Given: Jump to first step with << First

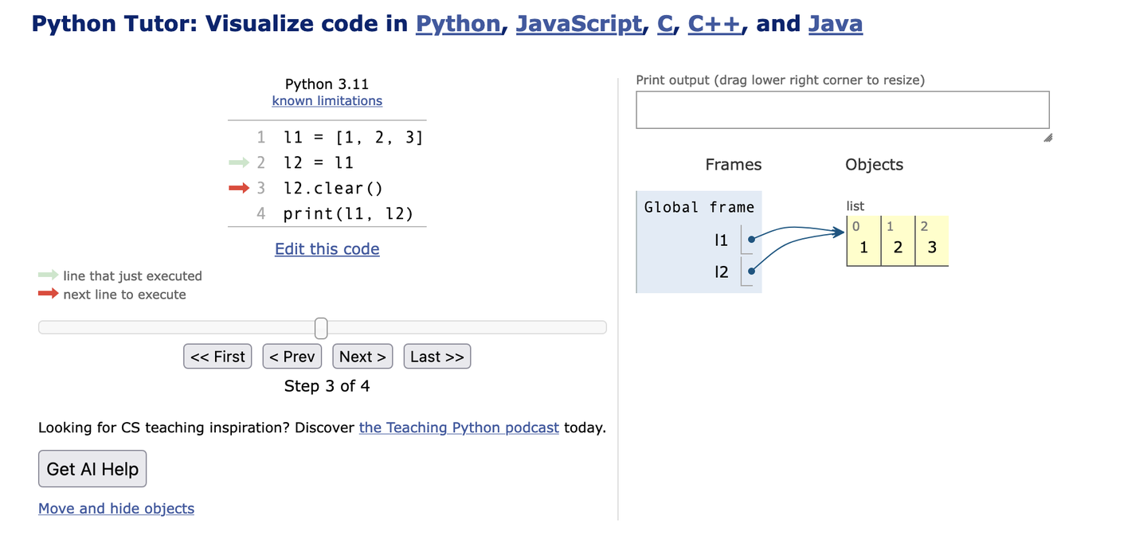Looking at the screenshot, I should (217, 357).
